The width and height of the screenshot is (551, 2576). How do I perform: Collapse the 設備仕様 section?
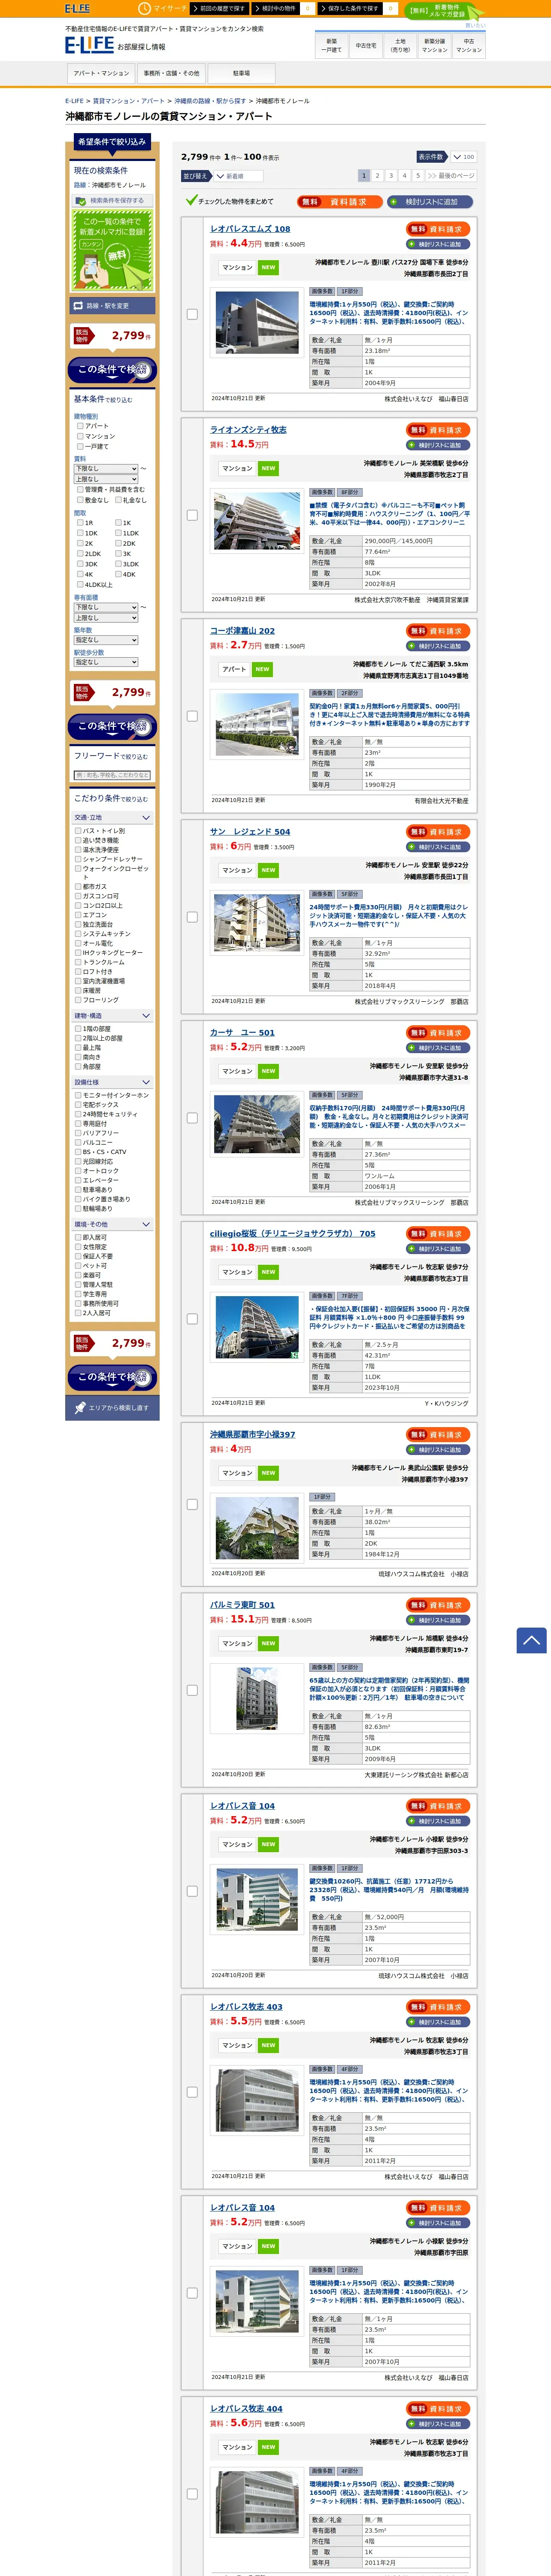coord(112,1082)
